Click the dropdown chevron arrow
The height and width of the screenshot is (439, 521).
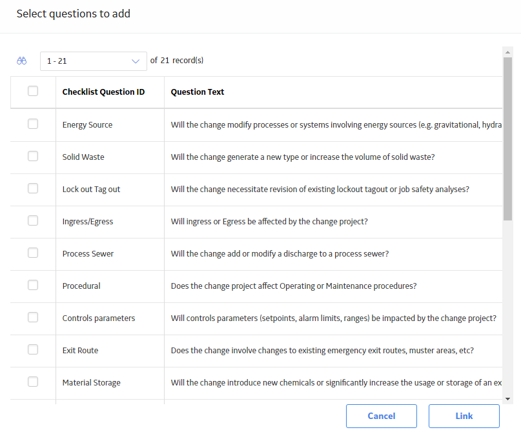tap(135, 61)
